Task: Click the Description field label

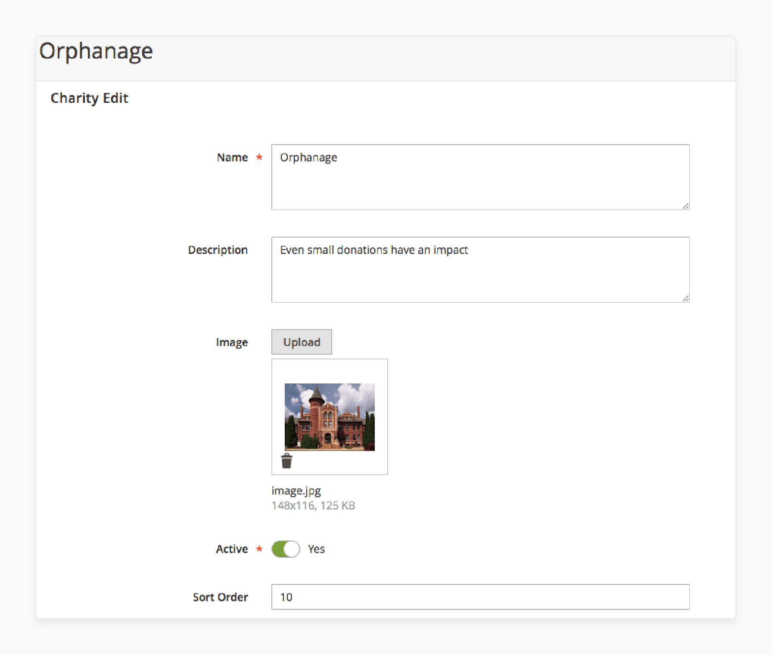Action: (218, 250)
